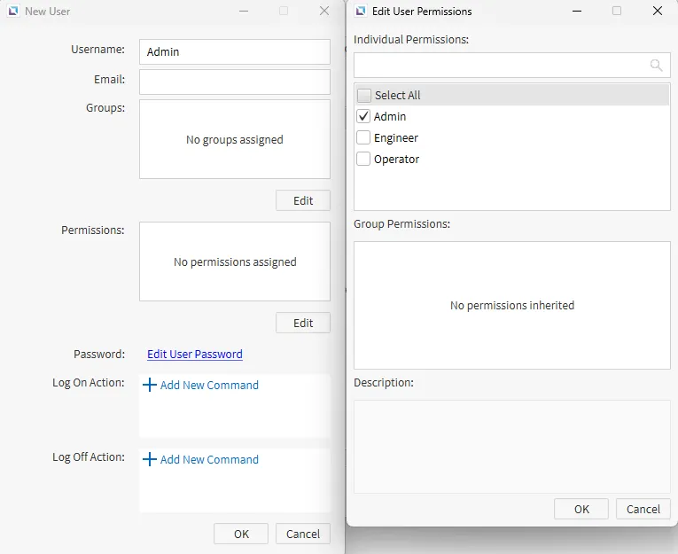Click Edit User Permissions window app icon

pos(361,12)
